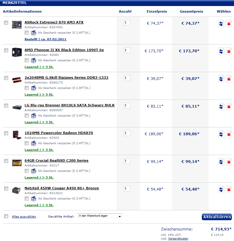Open 'In den Warenkorb legen' dropdown
The height and width of the screenshot is (241, 234).
100,216
